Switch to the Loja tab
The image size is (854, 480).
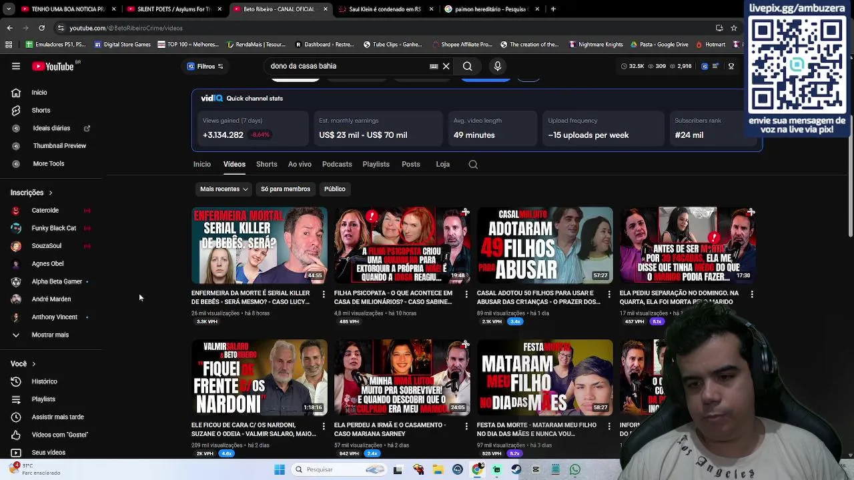[443, 164]
